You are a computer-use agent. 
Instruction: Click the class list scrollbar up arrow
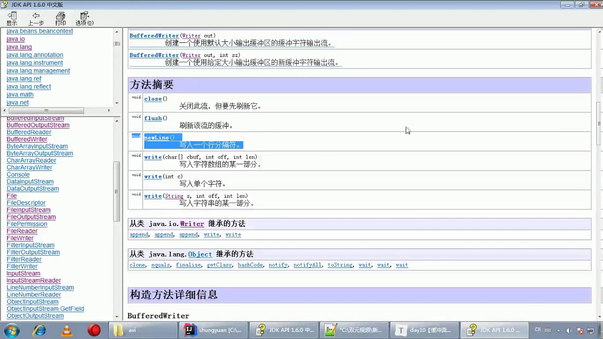117,121
